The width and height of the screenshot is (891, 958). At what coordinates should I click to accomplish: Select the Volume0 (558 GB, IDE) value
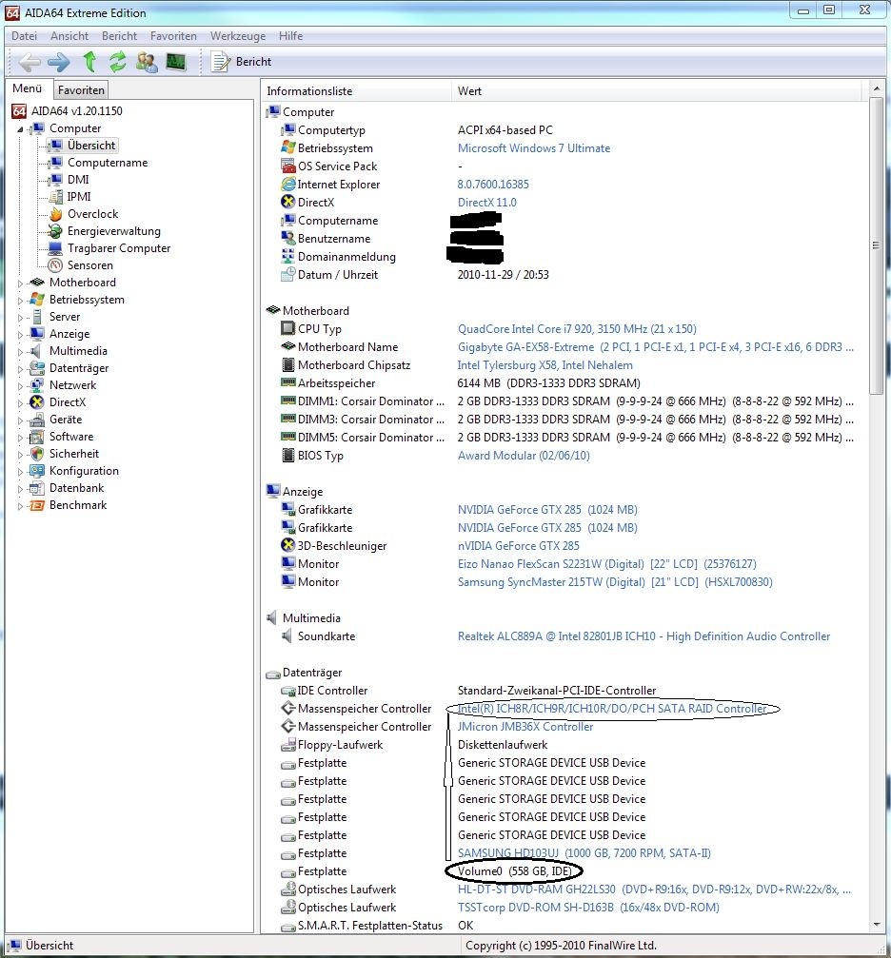point(514,871)
